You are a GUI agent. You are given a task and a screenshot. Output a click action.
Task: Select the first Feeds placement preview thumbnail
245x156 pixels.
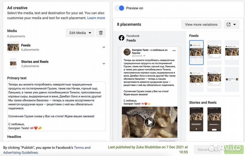coord(196,52)
